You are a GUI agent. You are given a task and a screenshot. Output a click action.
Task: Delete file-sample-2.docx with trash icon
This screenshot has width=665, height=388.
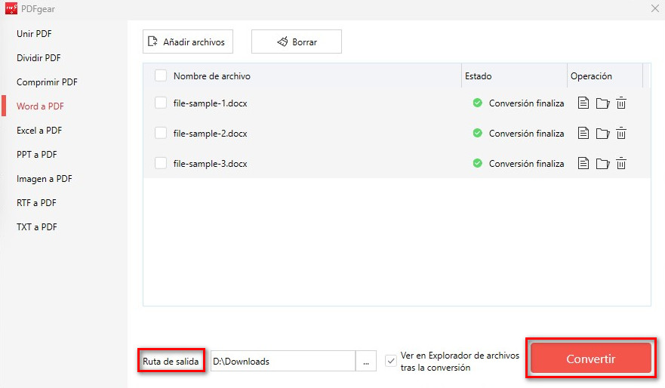621,133
